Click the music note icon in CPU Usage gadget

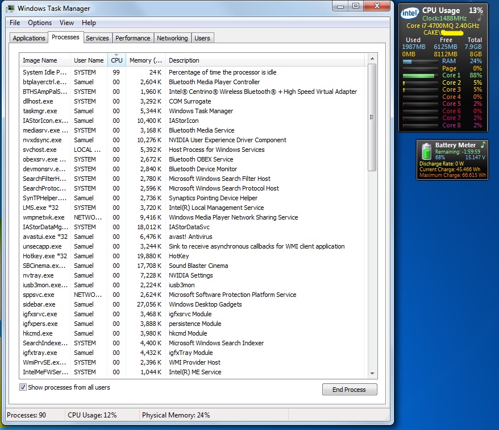[x=480, y=18]
